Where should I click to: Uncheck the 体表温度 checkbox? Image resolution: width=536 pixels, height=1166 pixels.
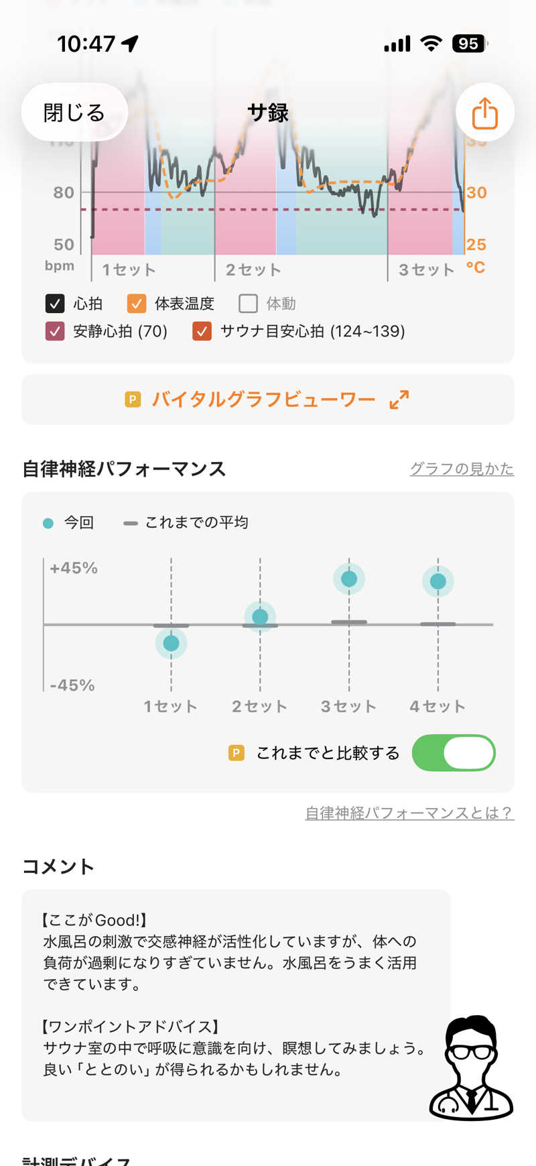(x=137, y=304)
